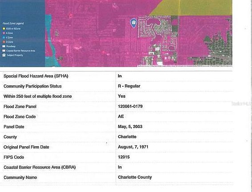Select the FIPS Code value 12015
Viewport: 252px width, 192px height.
pyautogui.click(x=124, y=157)
